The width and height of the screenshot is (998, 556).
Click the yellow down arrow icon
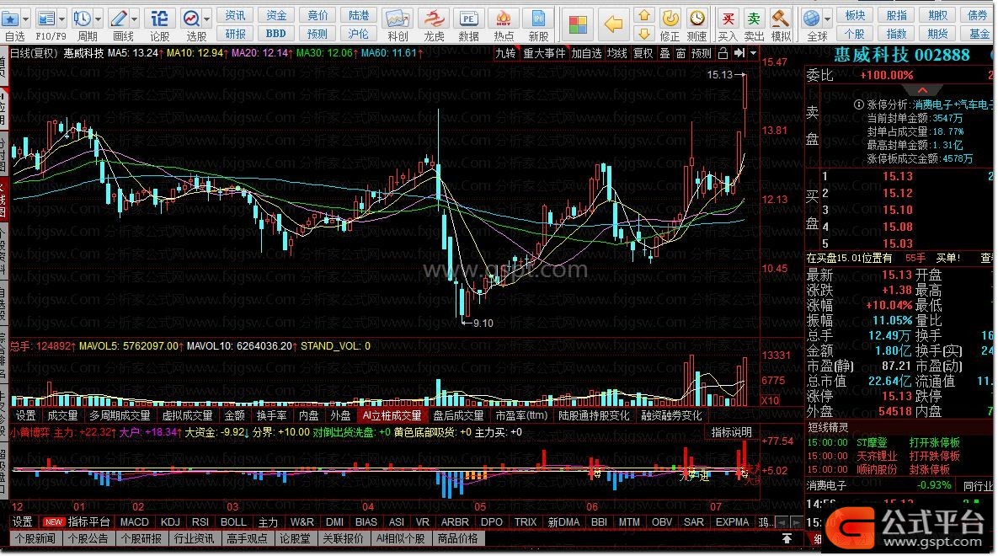[644, 33]
